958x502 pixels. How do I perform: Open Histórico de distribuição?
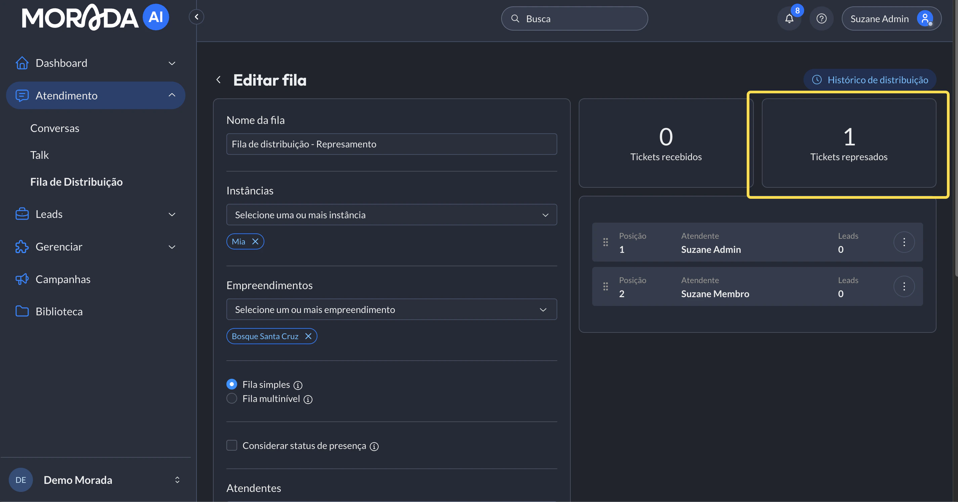tap(870, 80)
